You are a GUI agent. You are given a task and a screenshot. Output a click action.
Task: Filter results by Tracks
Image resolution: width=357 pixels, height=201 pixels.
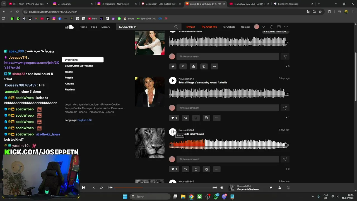point(69,72)
